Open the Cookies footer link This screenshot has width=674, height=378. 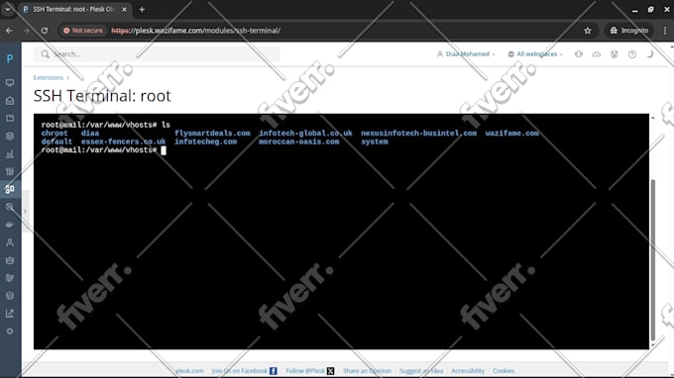coord(504,371)
